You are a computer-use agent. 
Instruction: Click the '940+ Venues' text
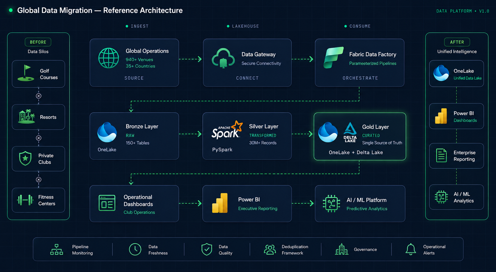point(140,60)
